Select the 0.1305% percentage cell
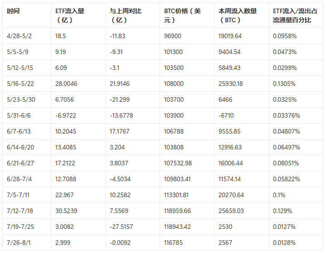The height and width of the screenshot is (253, 326). click(285, 84)
